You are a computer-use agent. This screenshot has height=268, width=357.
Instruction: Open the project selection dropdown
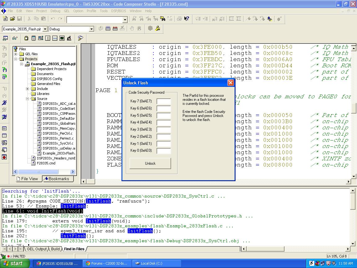(x=45, y=29)
